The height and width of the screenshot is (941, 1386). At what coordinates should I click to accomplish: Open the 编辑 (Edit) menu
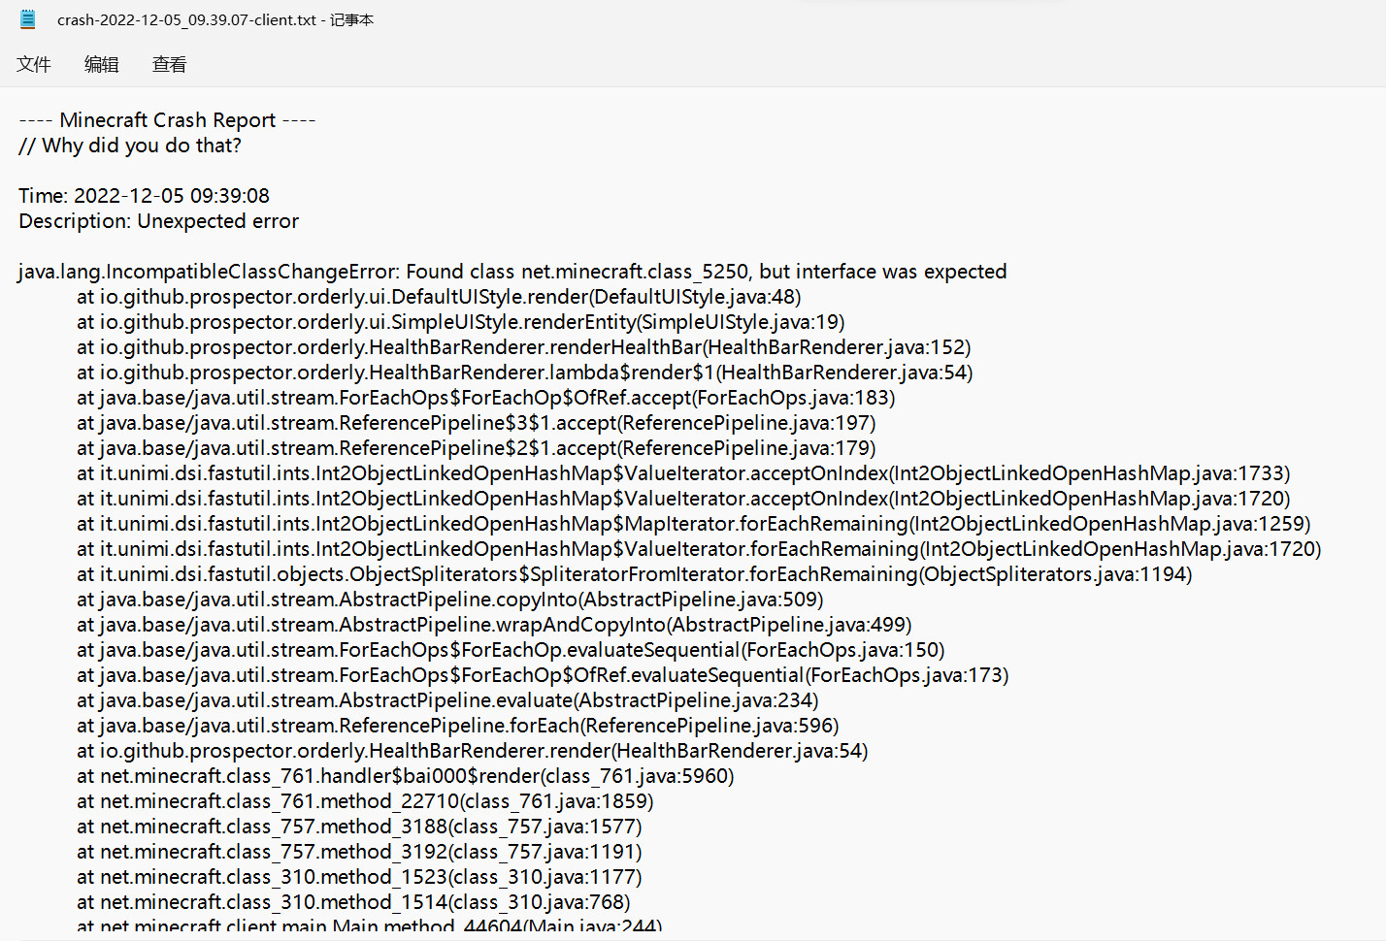[x=101, y=64]
